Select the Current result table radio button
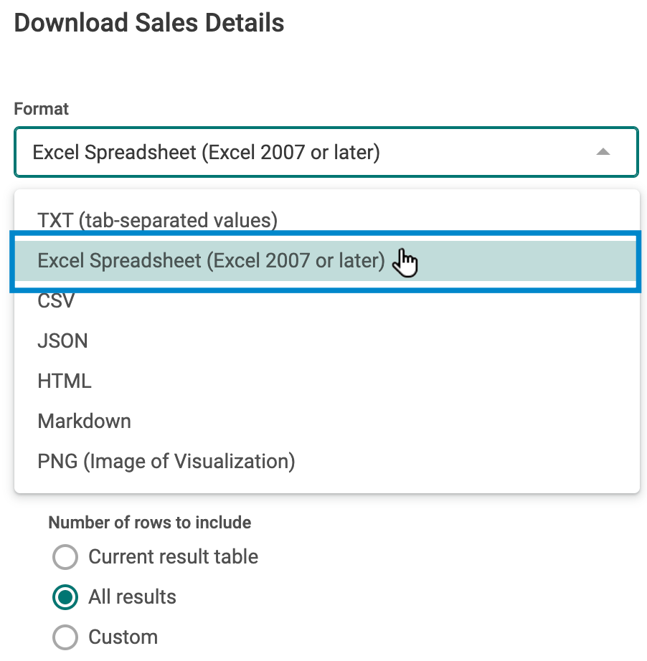The image size is (647, 661). [x=65, y=557]
